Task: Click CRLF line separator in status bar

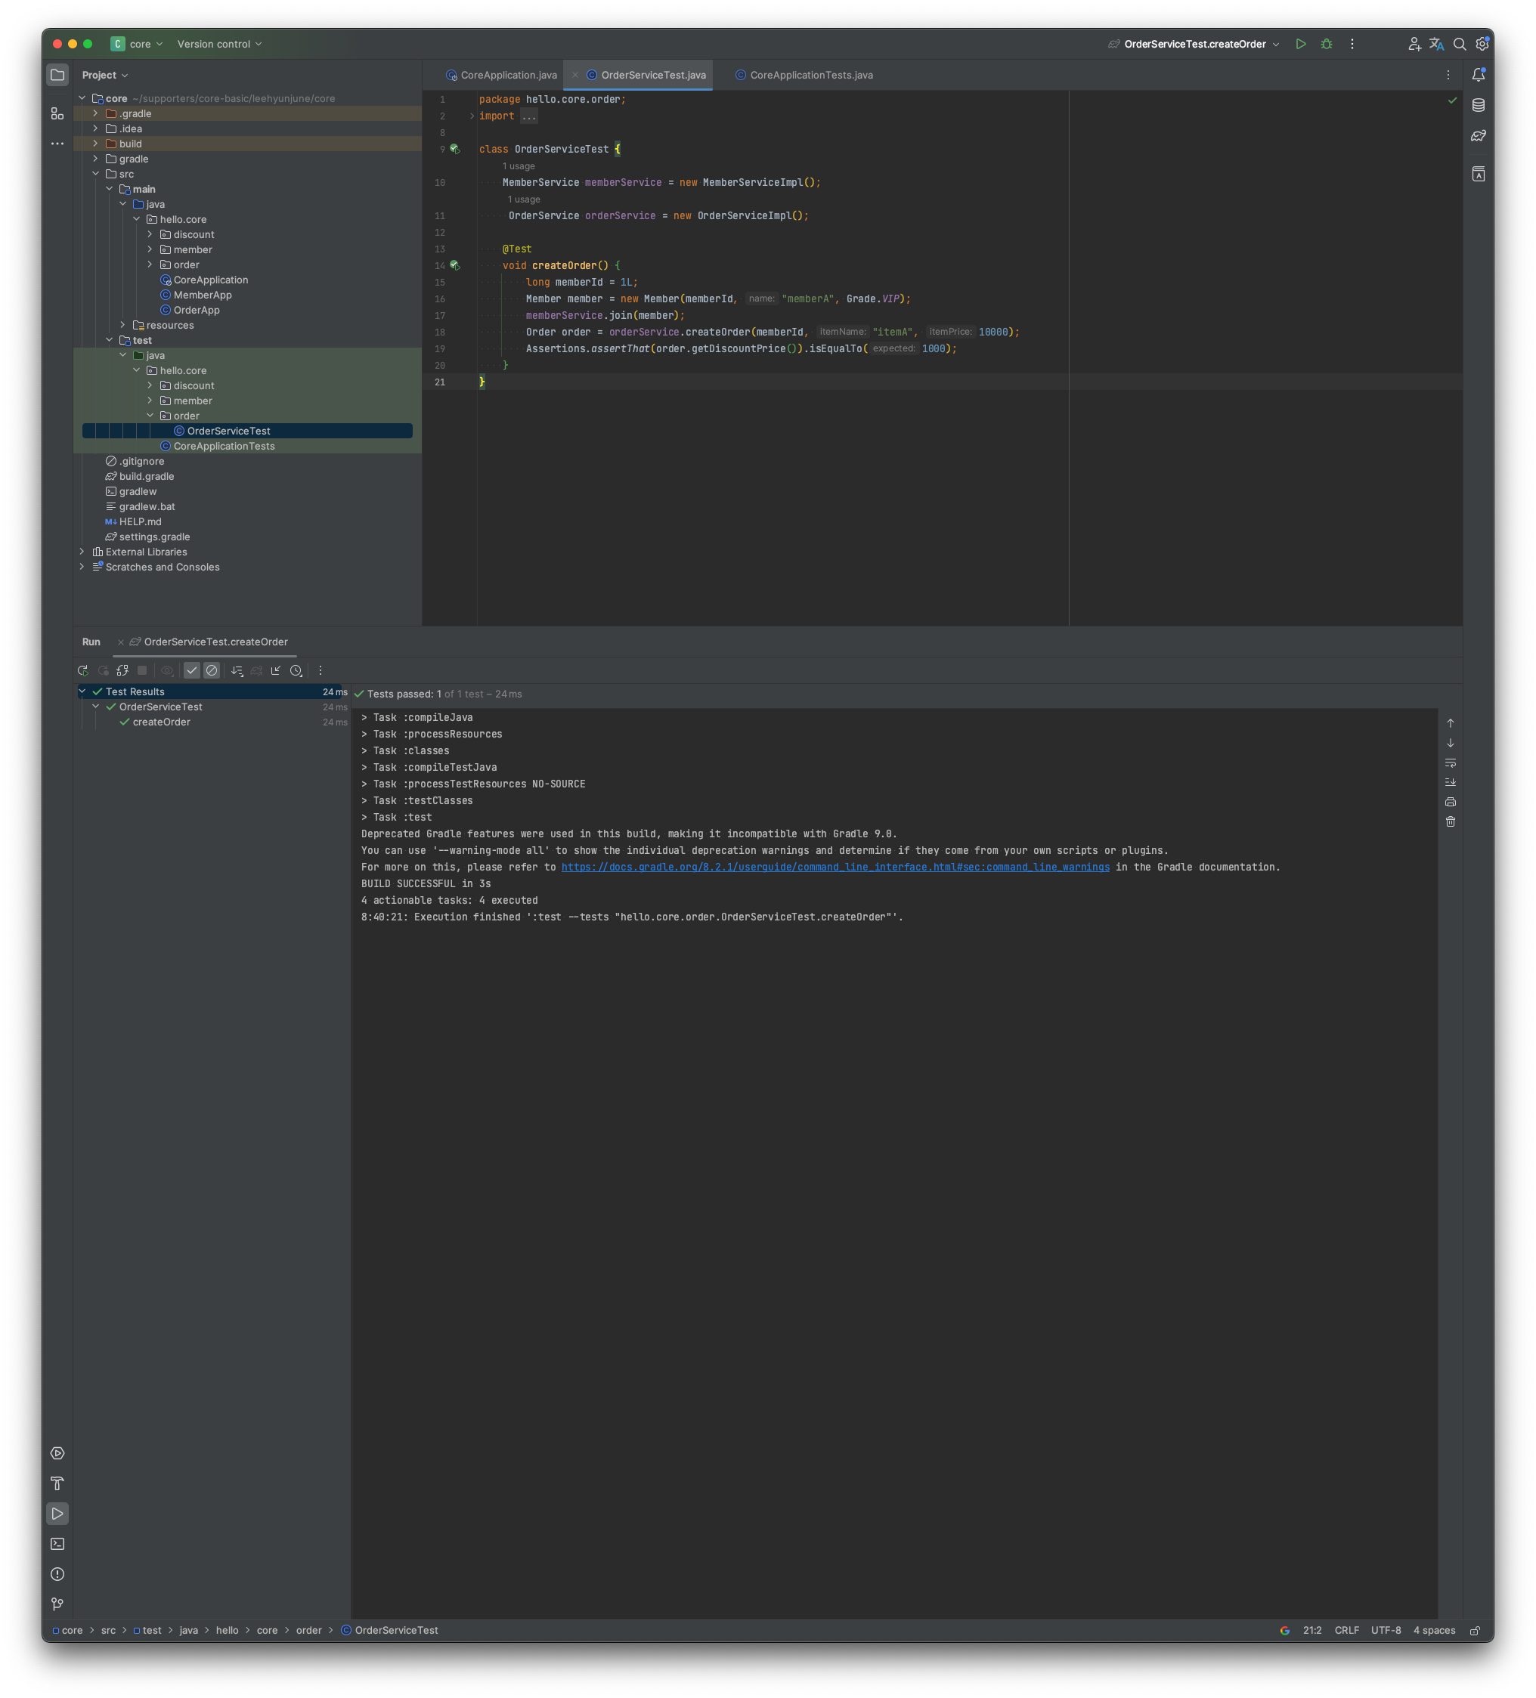Action: click(x=1346, y=1631)
